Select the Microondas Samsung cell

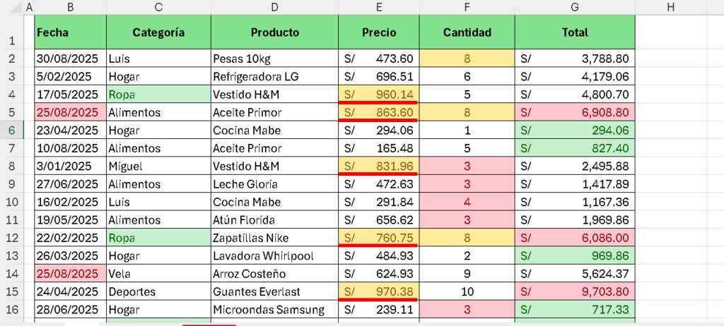(275, 310)
